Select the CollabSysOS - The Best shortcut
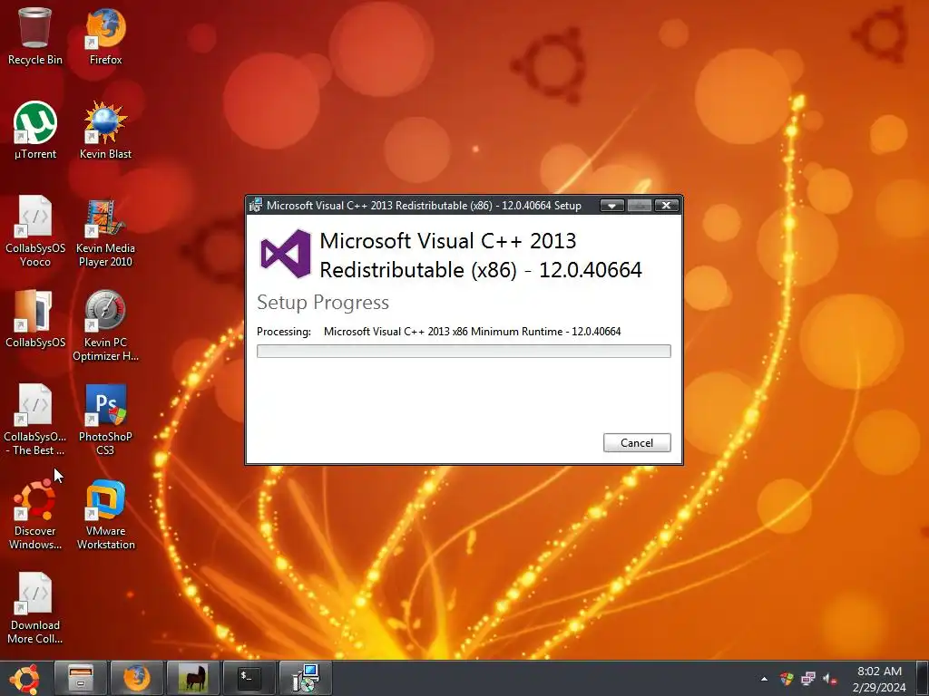 35,419
